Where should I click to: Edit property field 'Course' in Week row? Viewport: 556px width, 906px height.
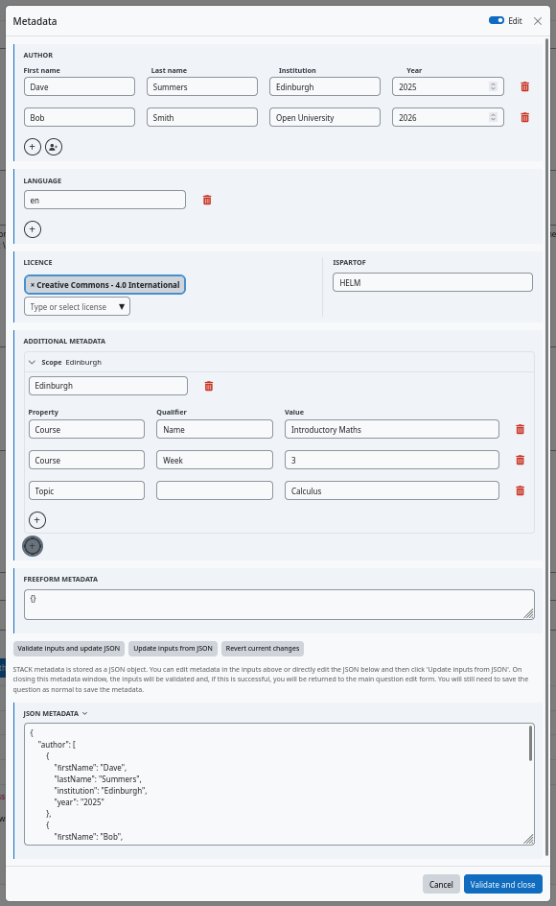click(x=86, y=460)
